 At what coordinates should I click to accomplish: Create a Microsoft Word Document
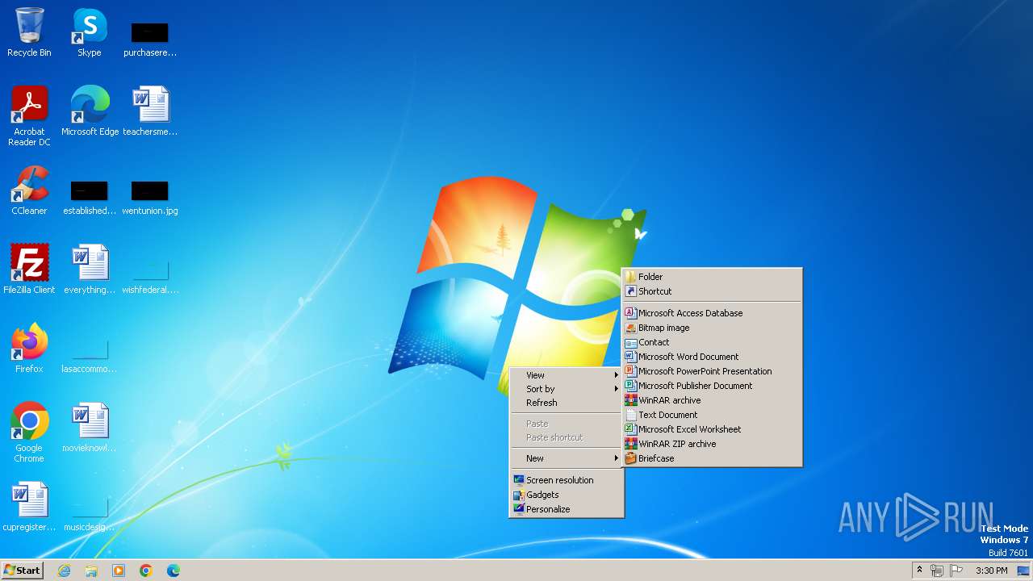tap(712, 357)
